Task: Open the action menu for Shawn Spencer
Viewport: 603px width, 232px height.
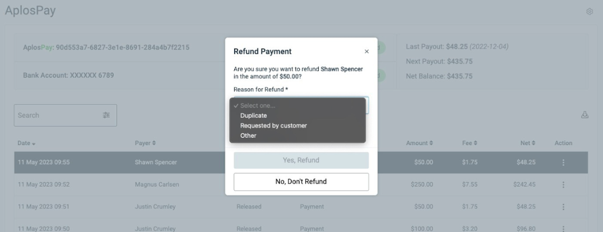Action: pyautogui.click(x=563, y=163)
